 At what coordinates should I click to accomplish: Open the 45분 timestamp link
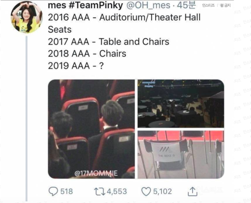186,5
